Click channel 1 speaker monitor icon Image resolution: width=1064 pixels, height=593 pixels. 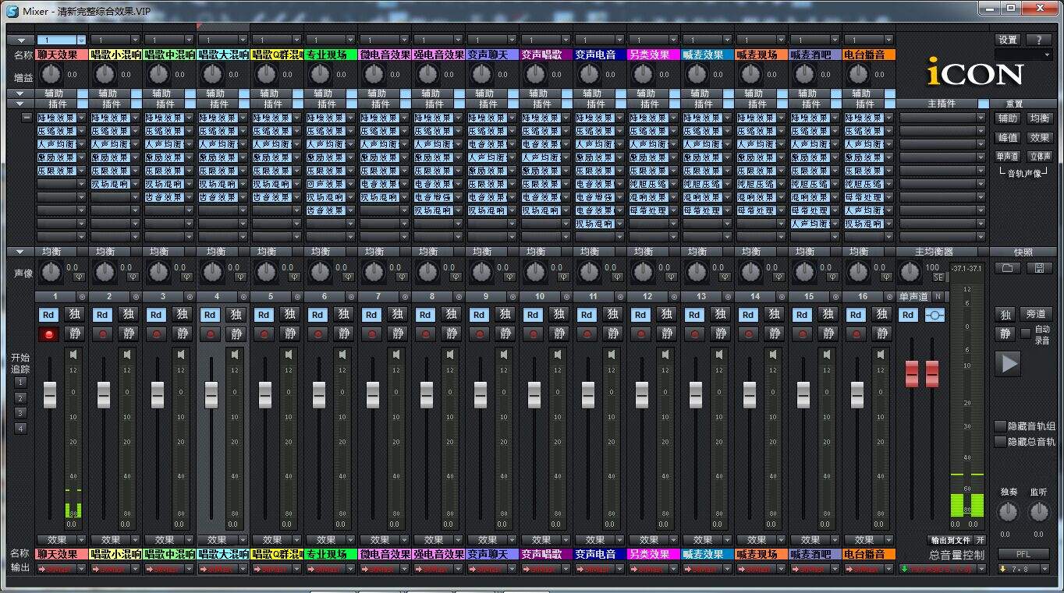coord(74,355)
